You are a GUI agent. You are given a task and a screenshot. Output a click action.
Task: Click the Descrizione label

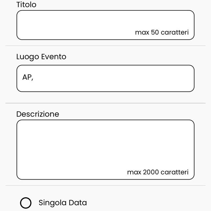pyautogui.click(x=38, y=114)
